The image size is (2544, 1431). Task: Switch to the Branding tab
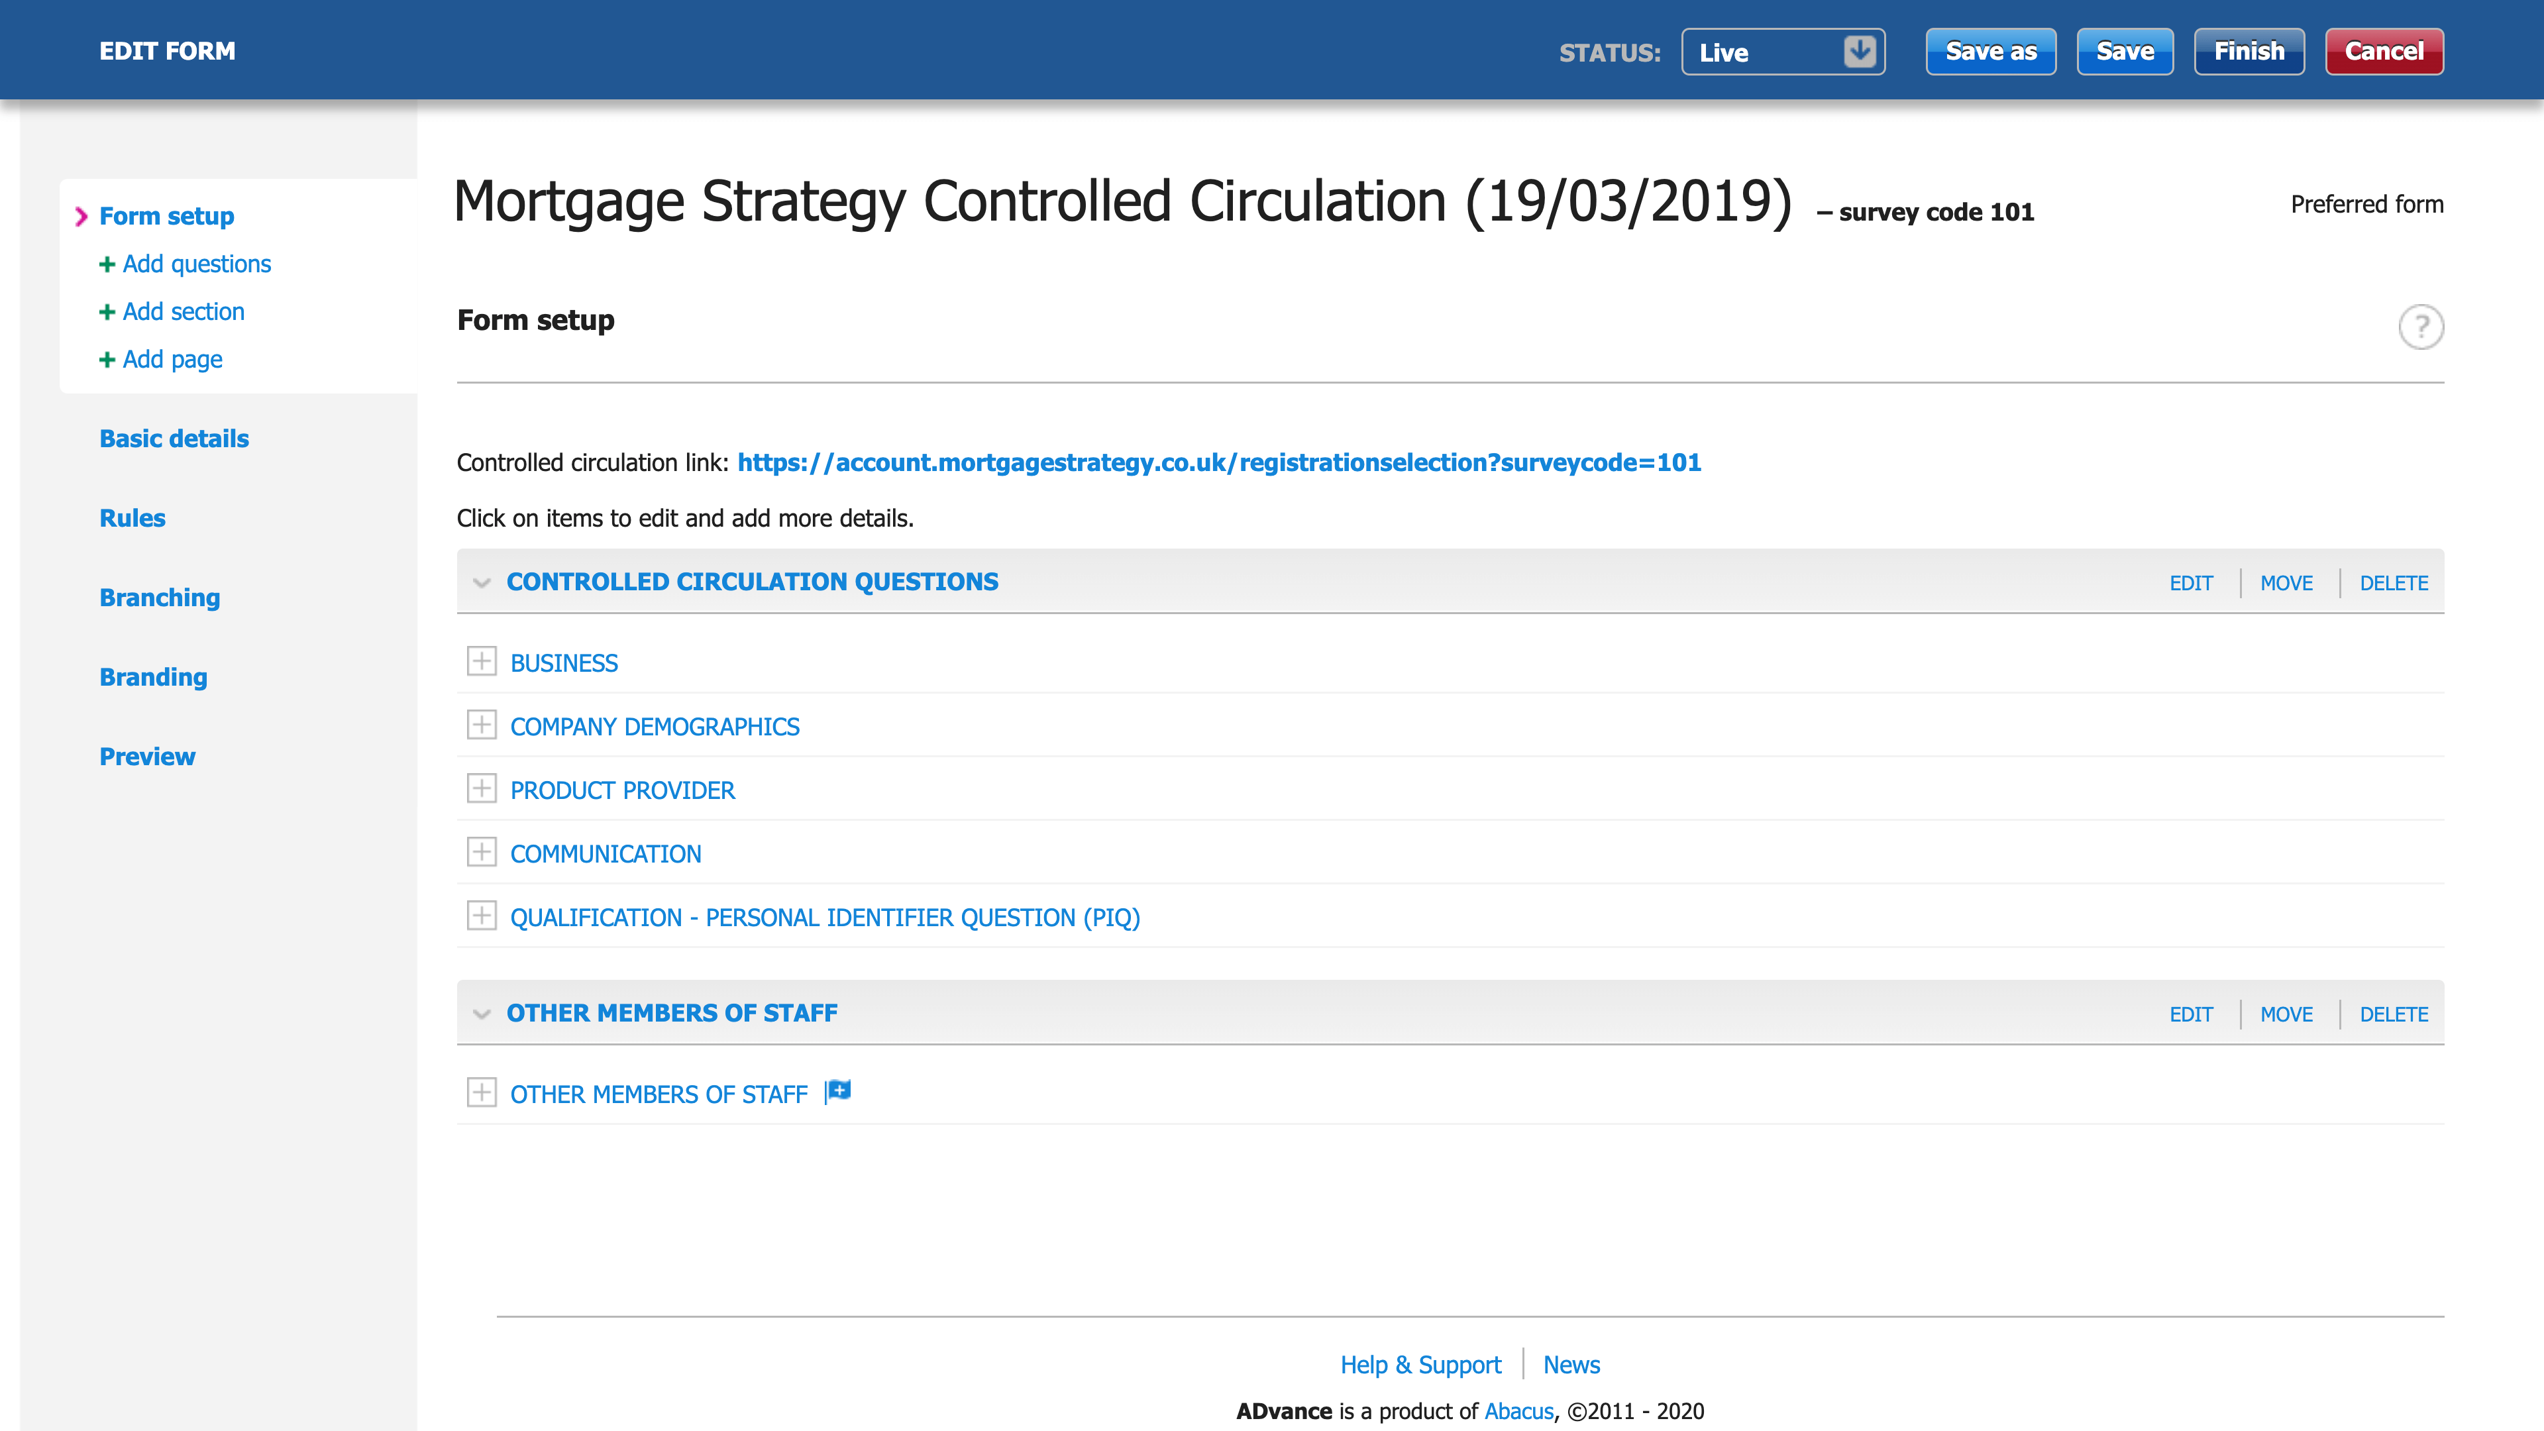153,678
